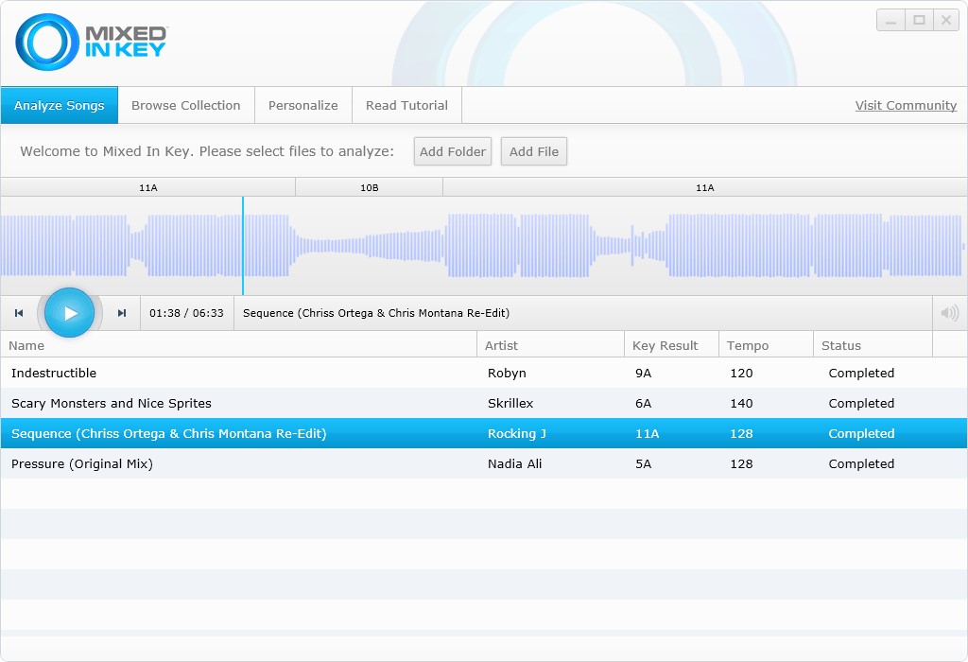Select the Analyze Songs tab

pos(59,106)
